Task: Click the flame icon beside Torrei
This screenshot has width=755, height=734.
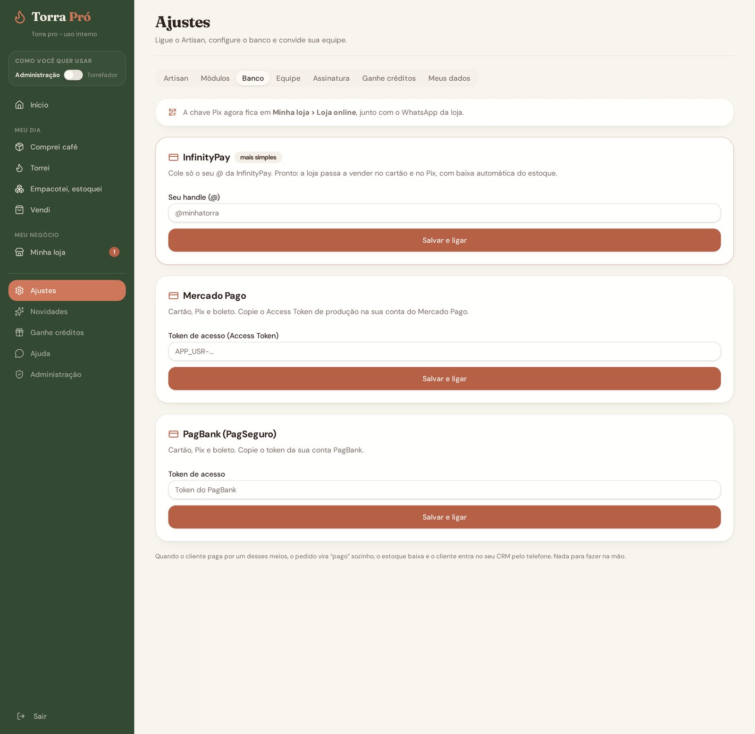Action: (19, 168)
